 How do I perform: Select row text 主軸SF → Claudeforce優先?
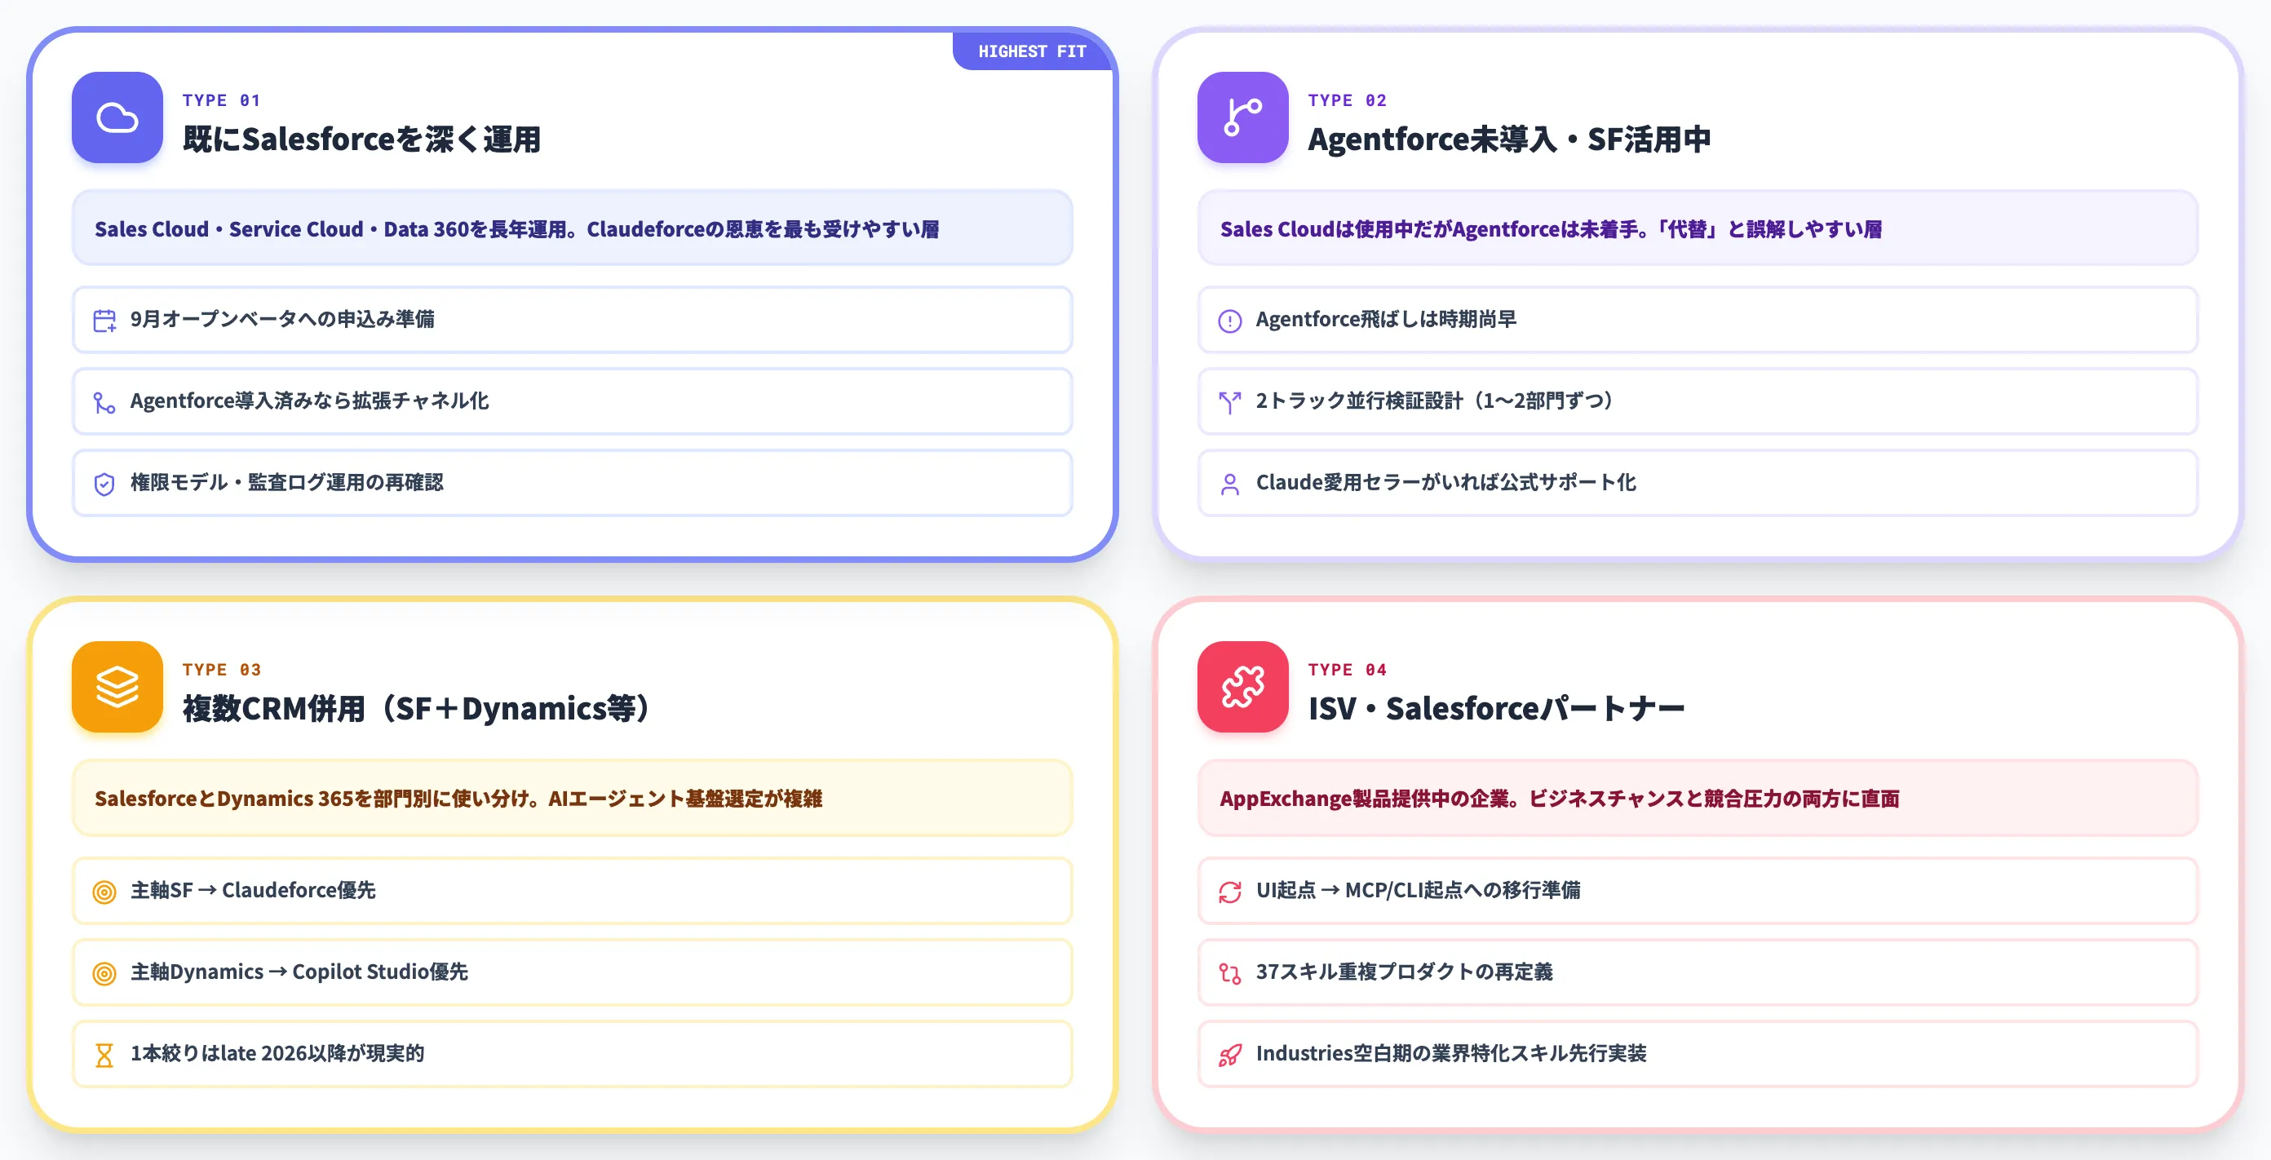[x=253, y=890]
